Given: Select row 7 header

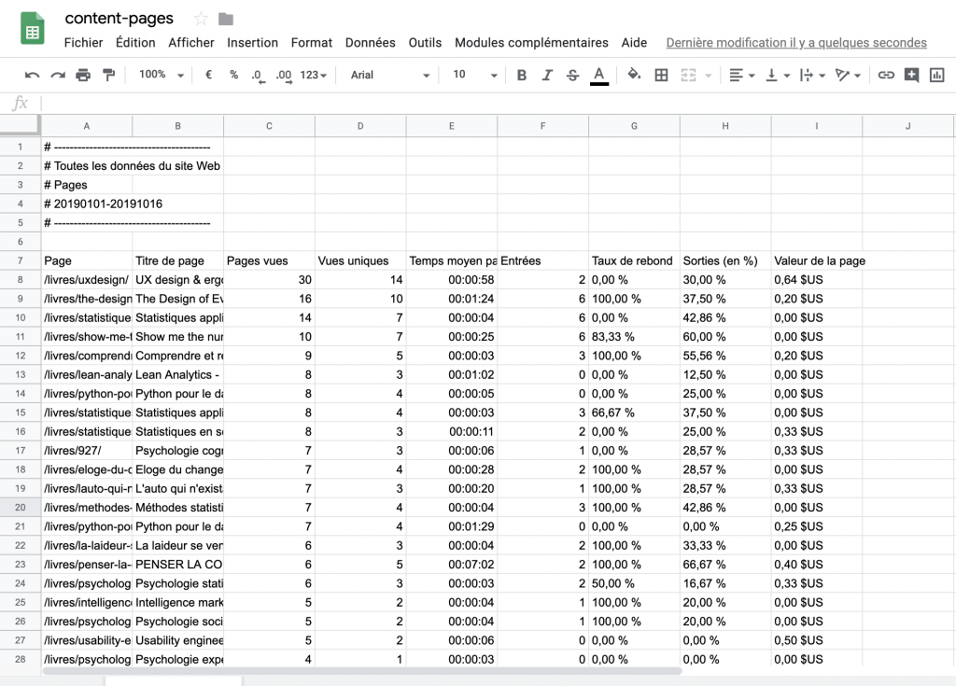Looking at the screenshot, I should point(21,260).
